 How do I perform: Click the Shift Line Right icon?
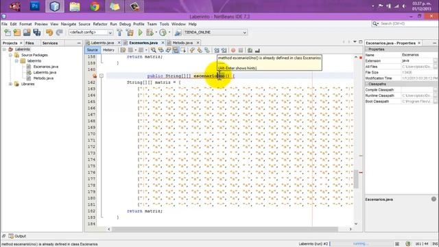click(224, 50)
